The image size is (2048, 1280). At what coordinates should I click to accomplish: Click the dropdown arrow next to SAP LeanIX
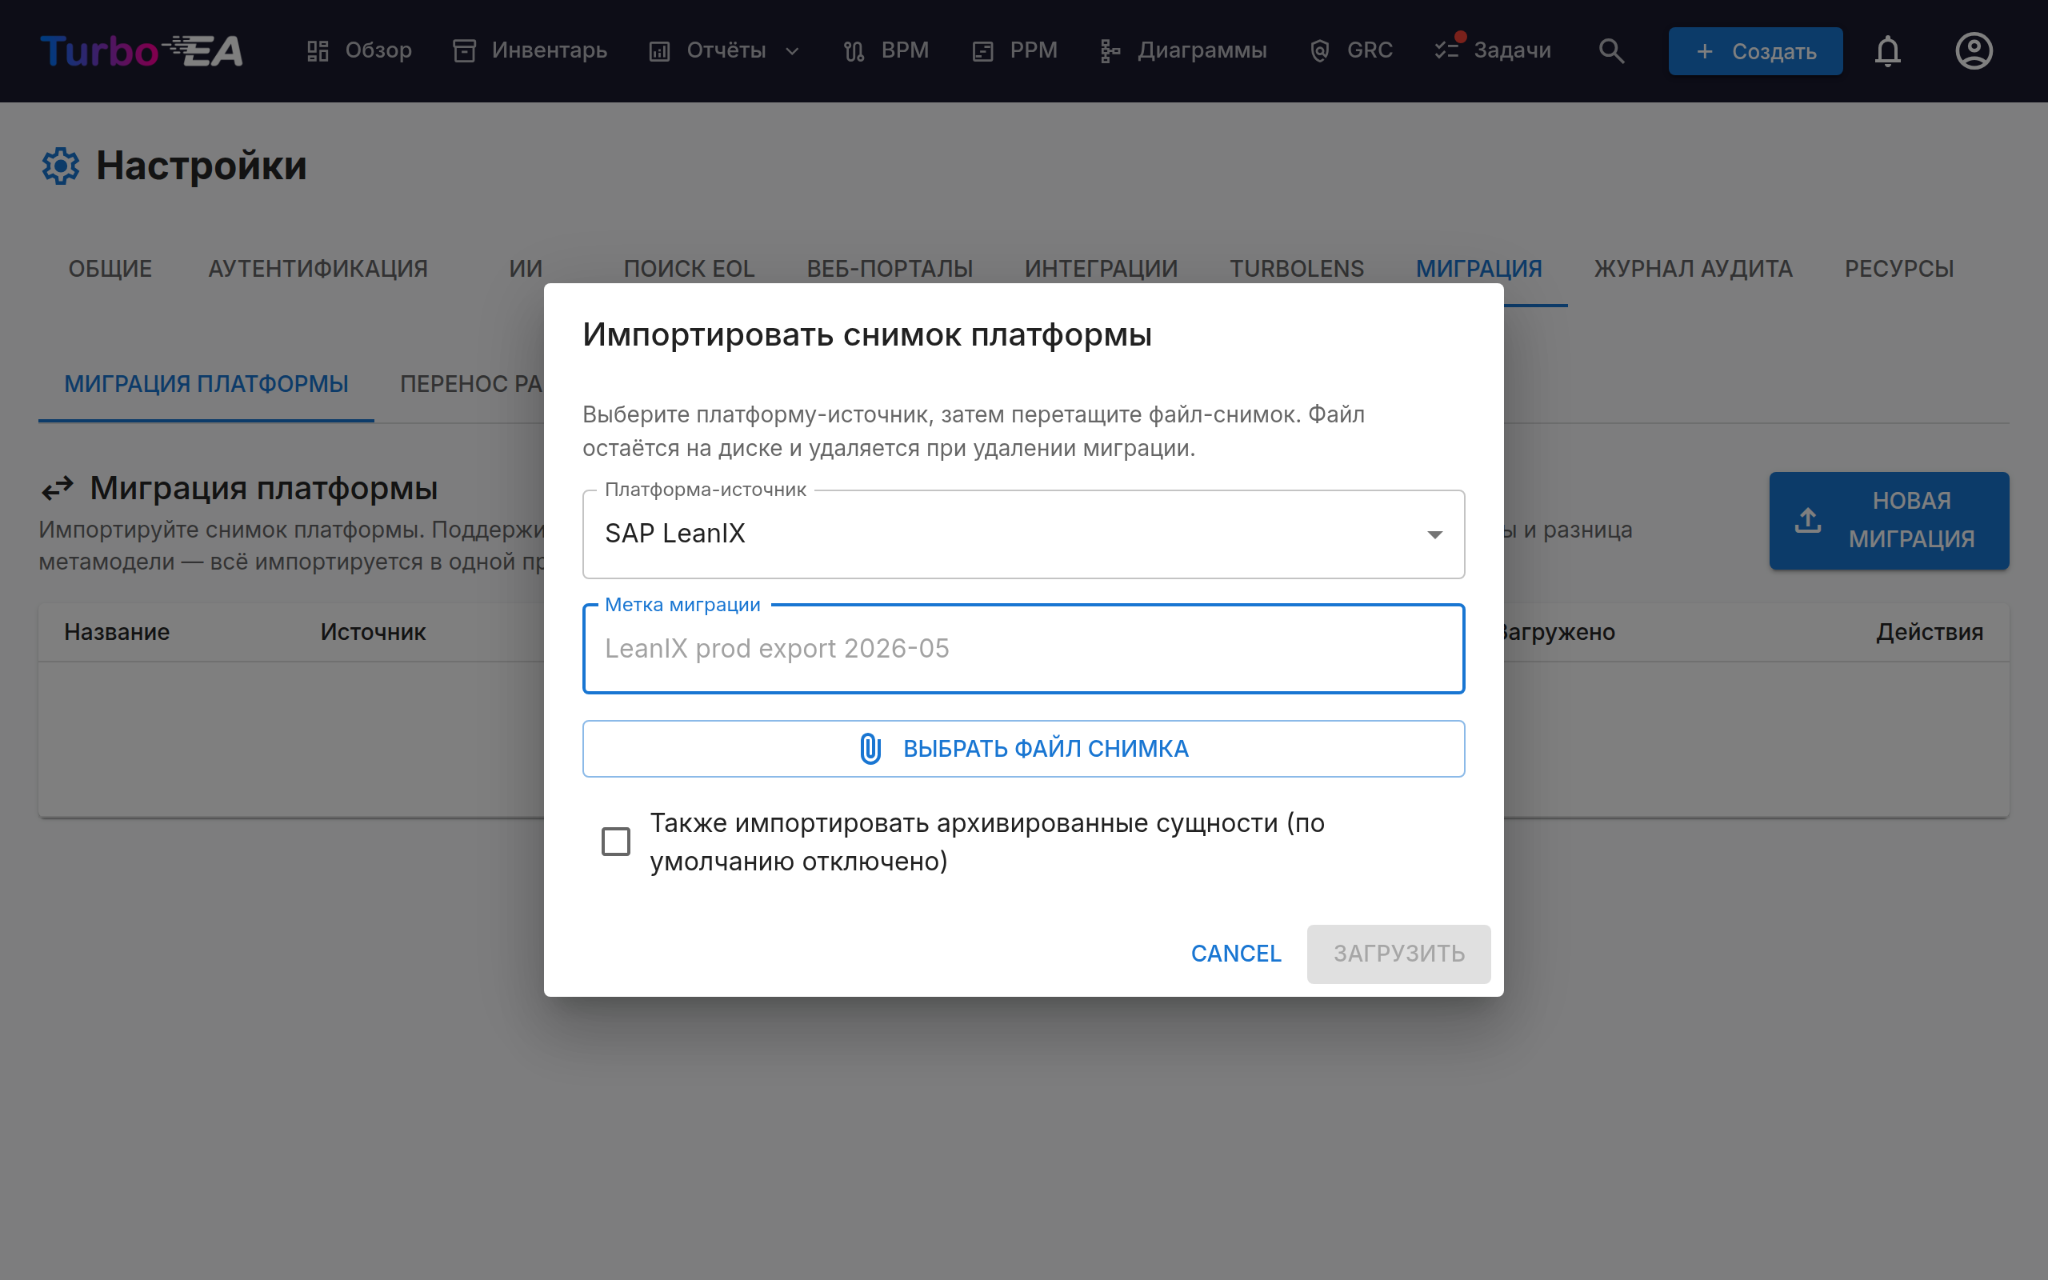tap(1434, 534)
